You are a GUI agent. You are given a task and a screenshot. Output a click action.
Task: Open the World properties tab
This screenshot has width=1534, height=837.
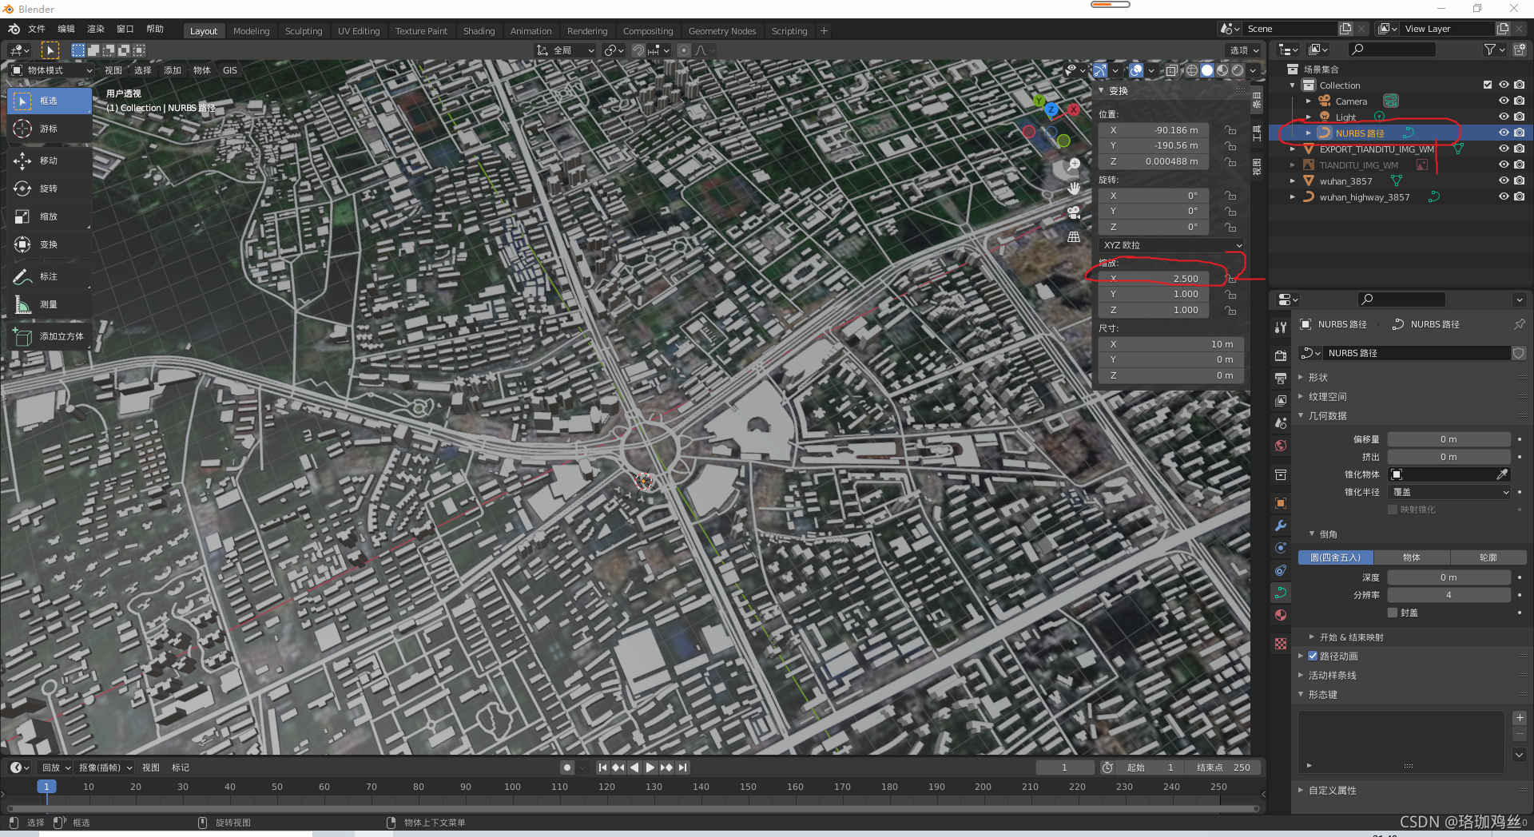click(1281, 446)
